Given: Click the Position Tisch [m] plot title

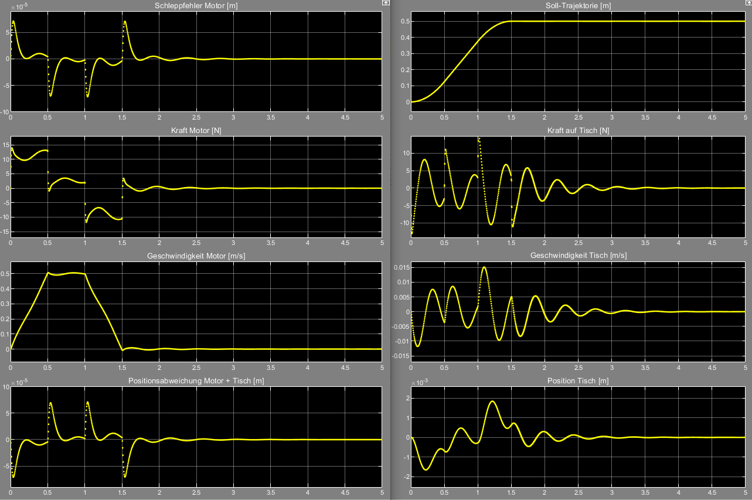Looking at the screenshot, I should pos(578,381).
